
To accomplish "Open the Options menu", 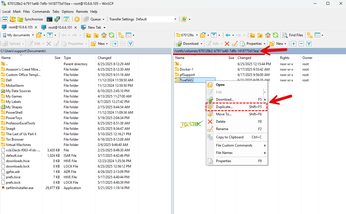I will [x=68, y=12].
